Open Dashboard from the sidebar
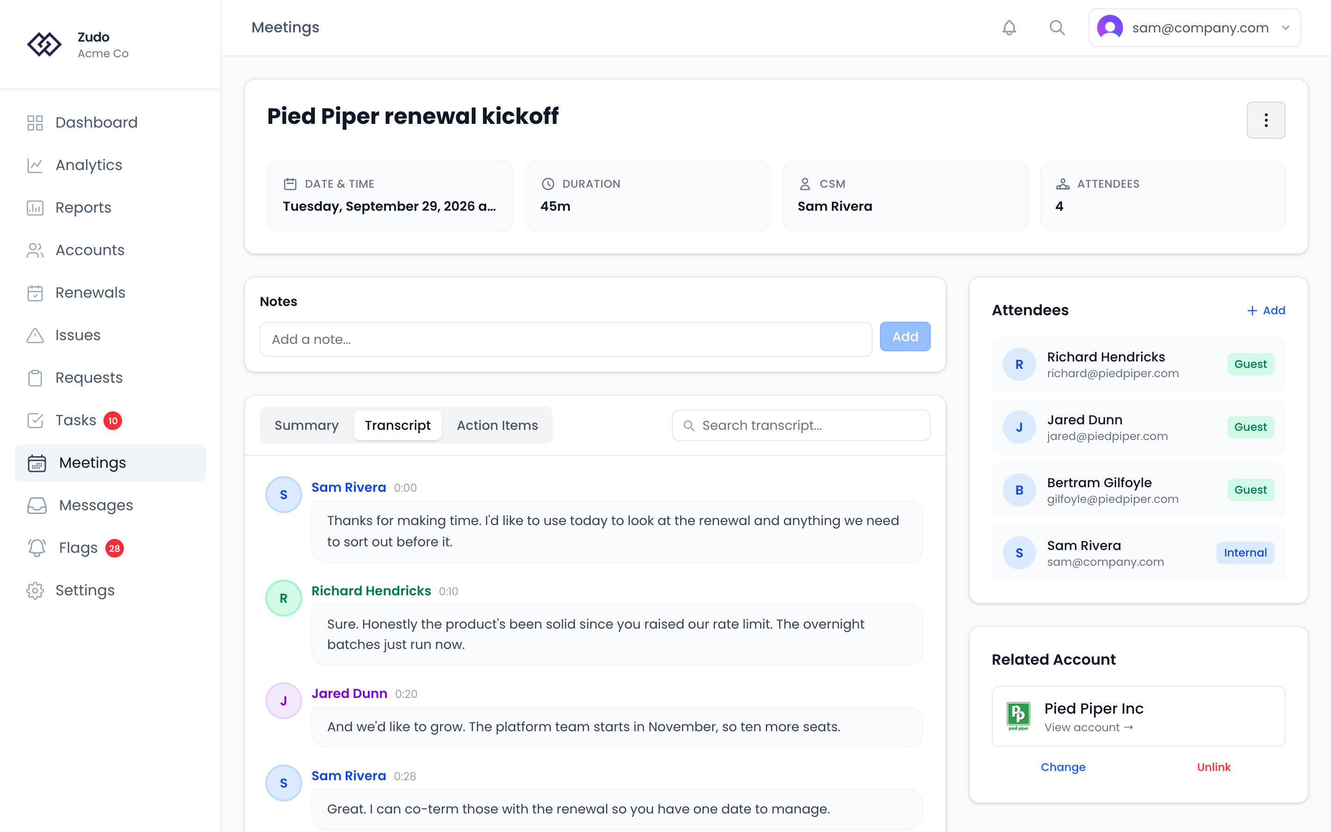Viewport: 1331px width, 832px height. pos(110,122)
